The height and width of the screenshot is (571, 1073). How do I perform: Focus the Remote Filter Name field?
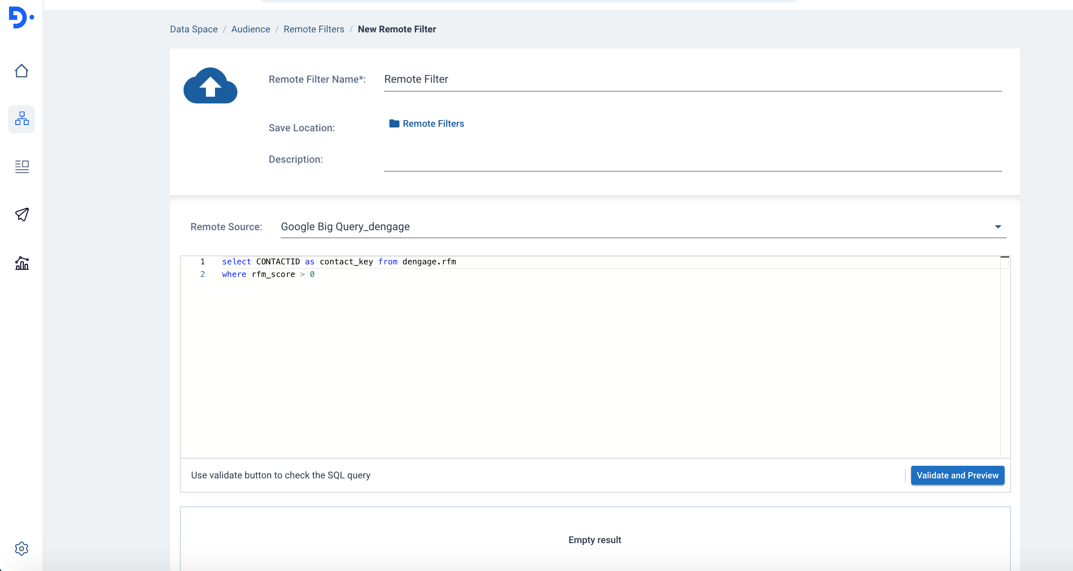(693, 80)
